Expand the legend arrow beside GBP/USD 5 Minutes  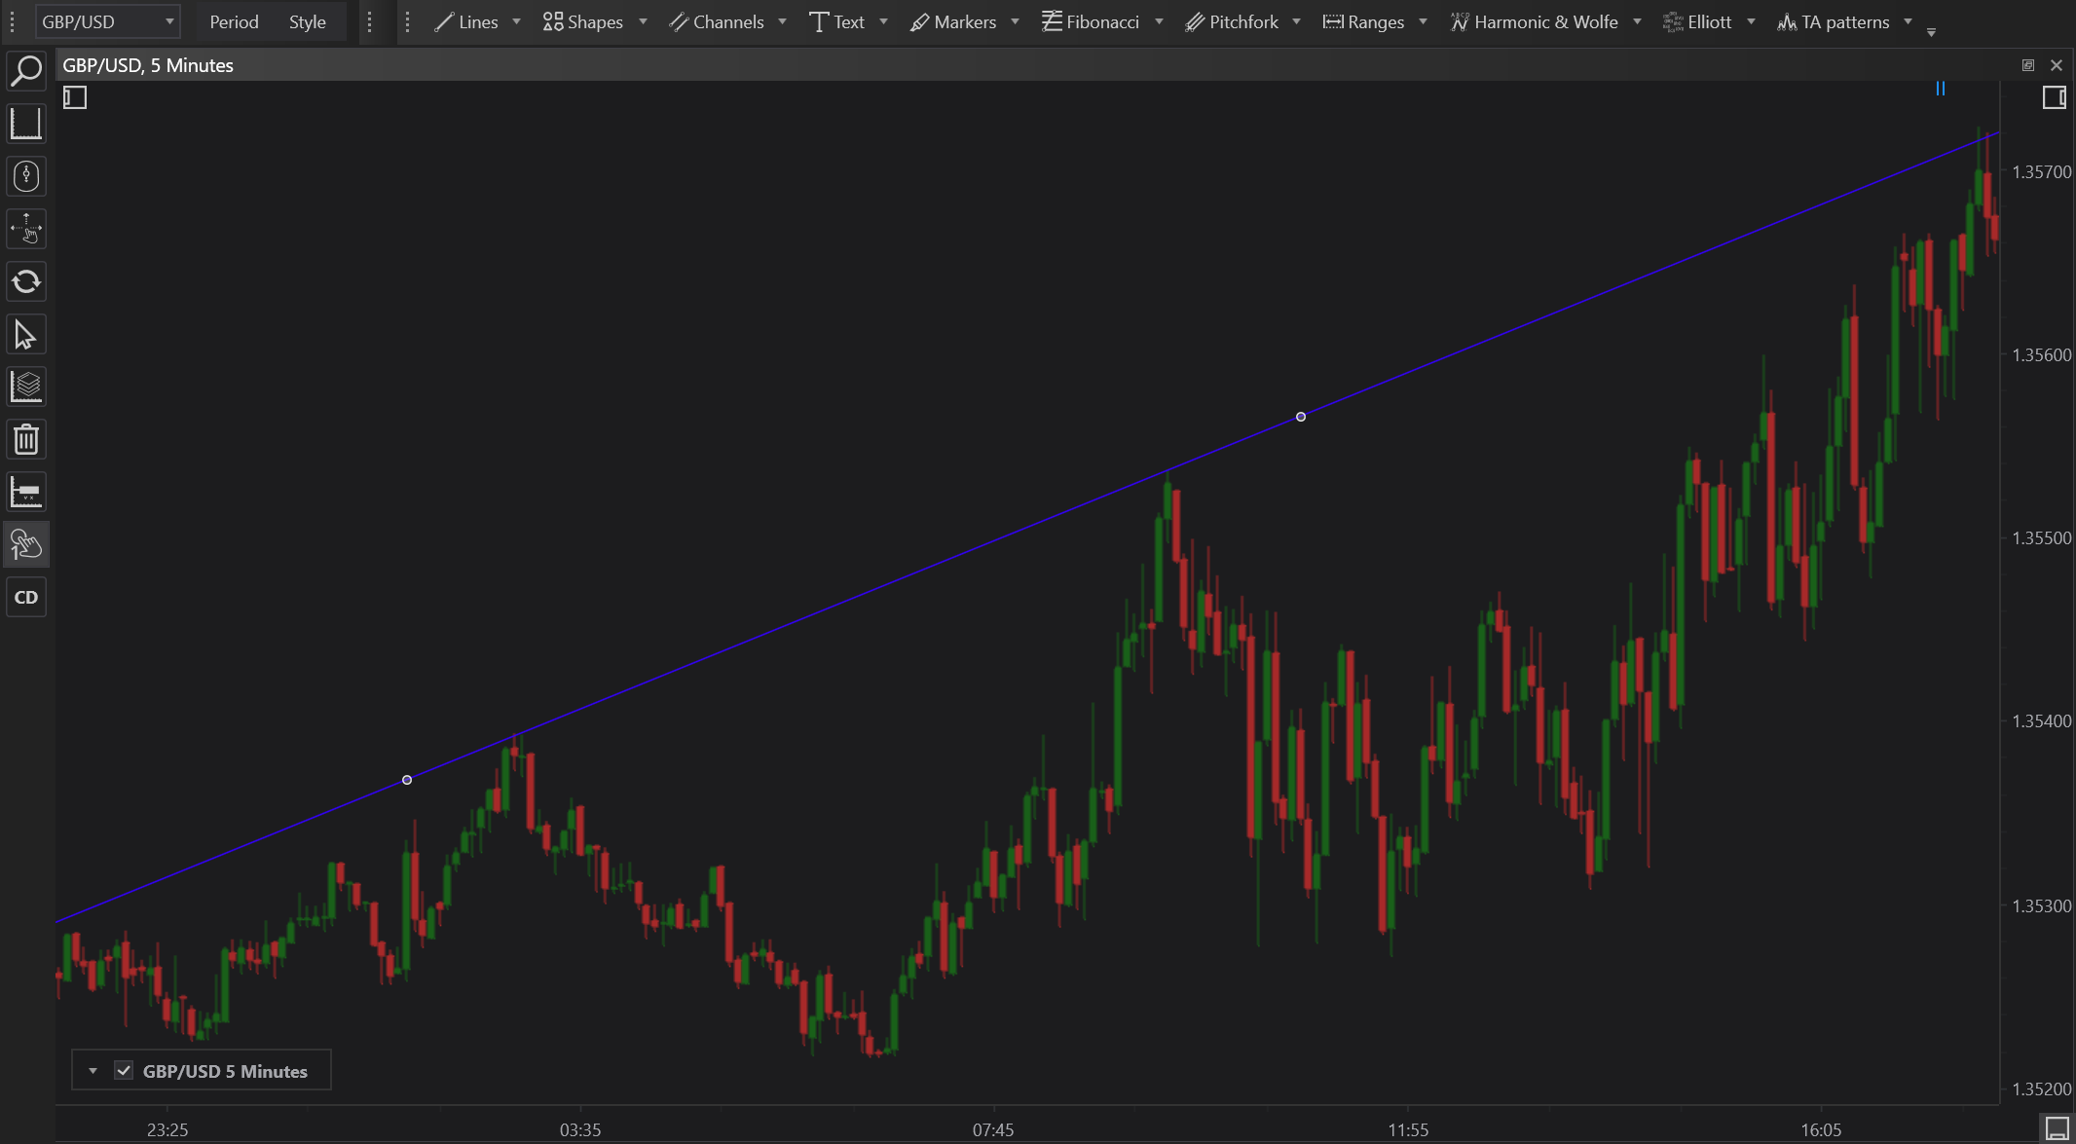pos(93,1071)
